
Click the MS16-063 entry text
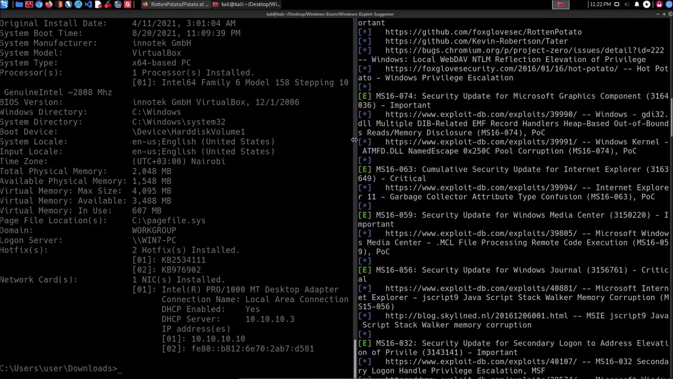(513, 174)
